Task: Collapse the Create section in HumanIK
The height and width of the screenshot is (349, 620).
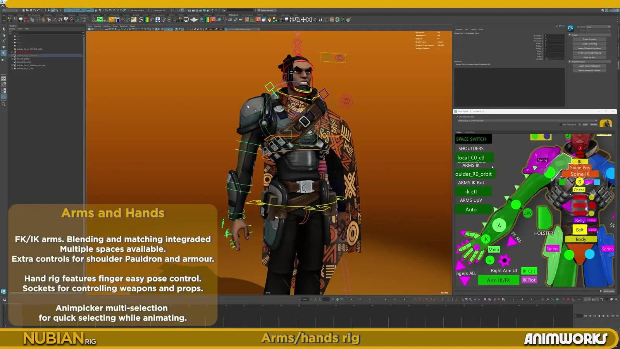Action: [x=570, y=35]
